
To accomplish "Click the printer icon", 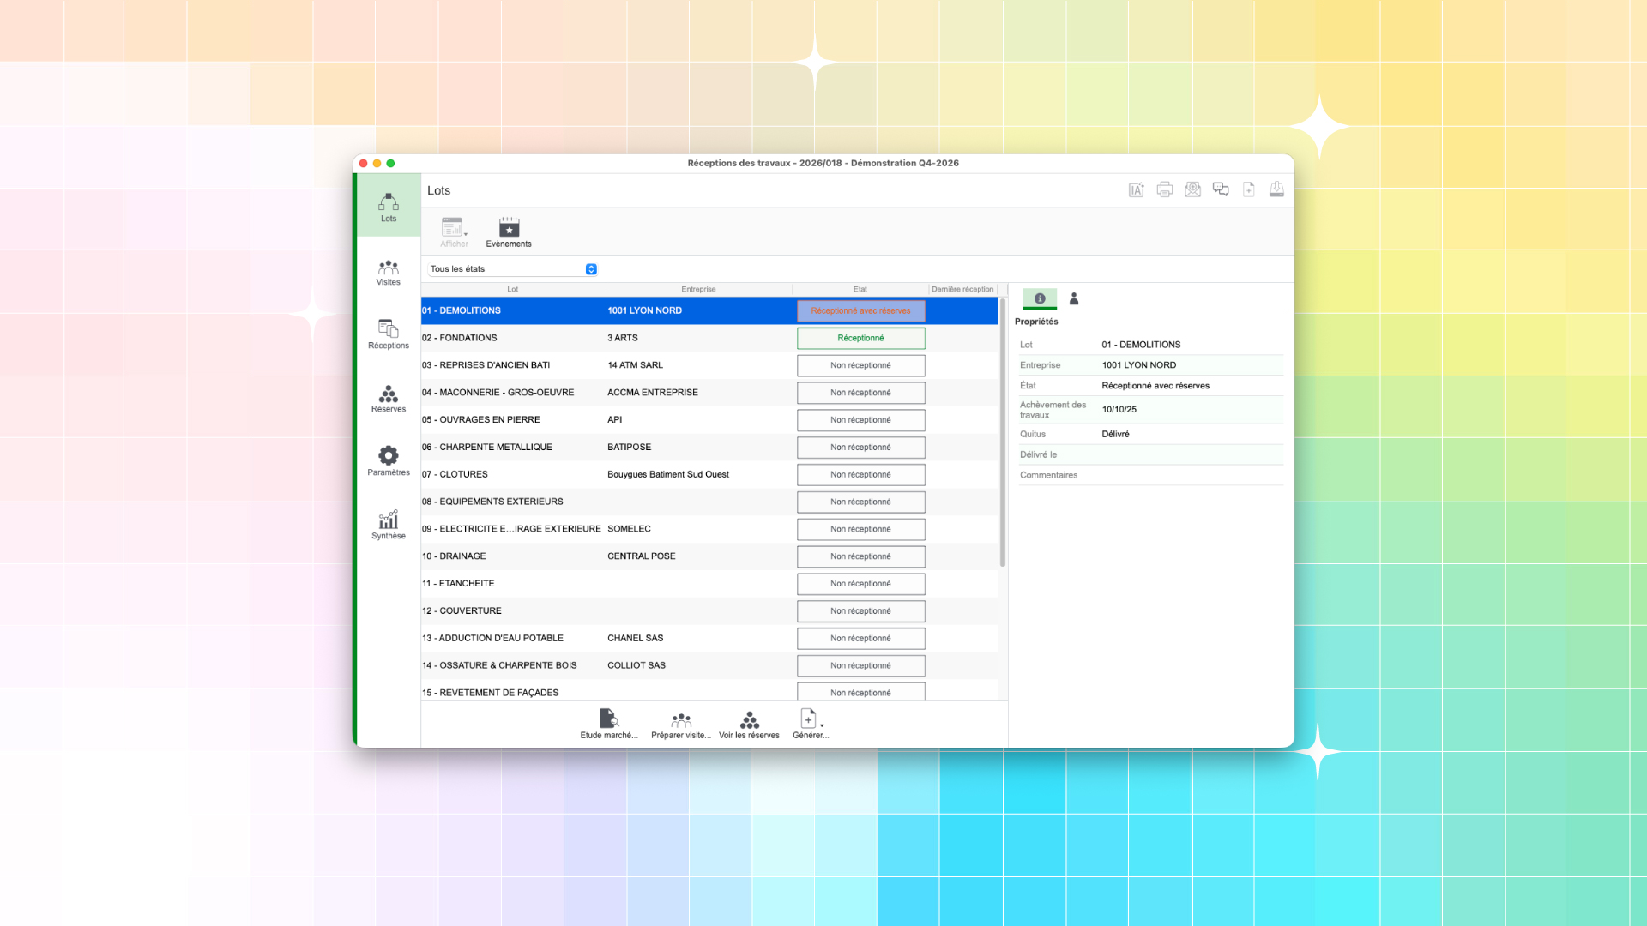I will tap(1165, 190).
